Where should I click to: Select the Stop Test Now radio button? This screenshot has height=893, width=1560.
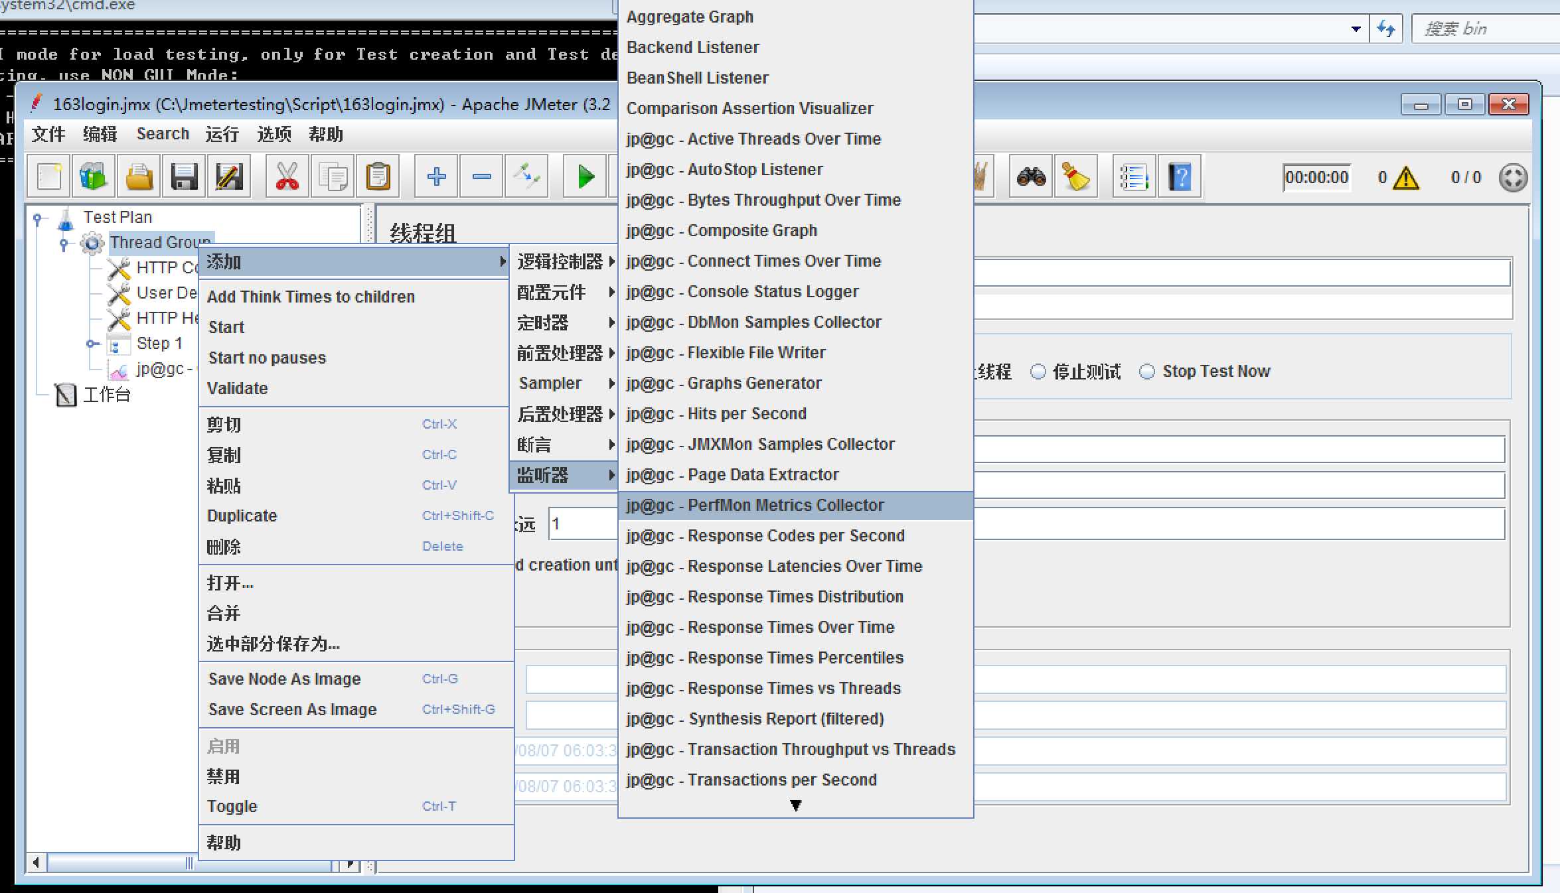[x=1147, y=372]
